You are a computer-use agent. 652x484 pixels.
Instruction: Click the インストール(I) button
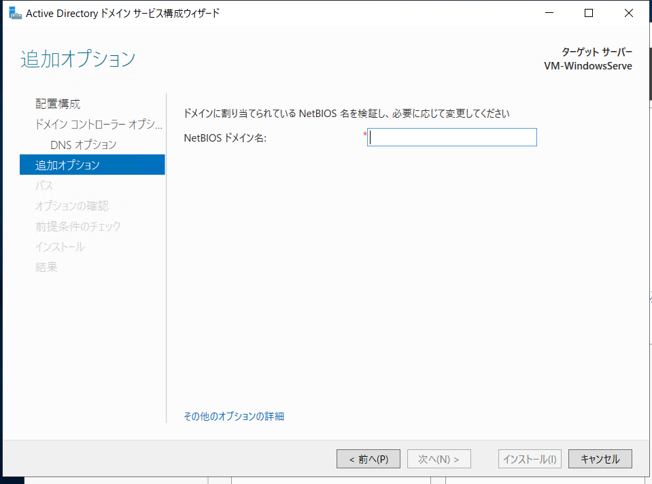click(530, 458)
